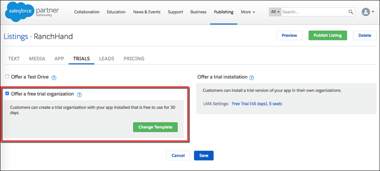
Task: Expand the More navigation dropdown
Action: 248,12
